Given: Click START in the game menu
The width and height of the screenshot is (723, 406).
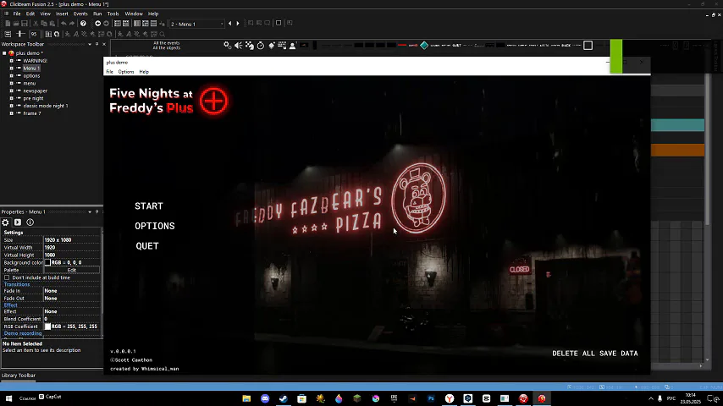Looking at the screenshot, I should point(149,206).
